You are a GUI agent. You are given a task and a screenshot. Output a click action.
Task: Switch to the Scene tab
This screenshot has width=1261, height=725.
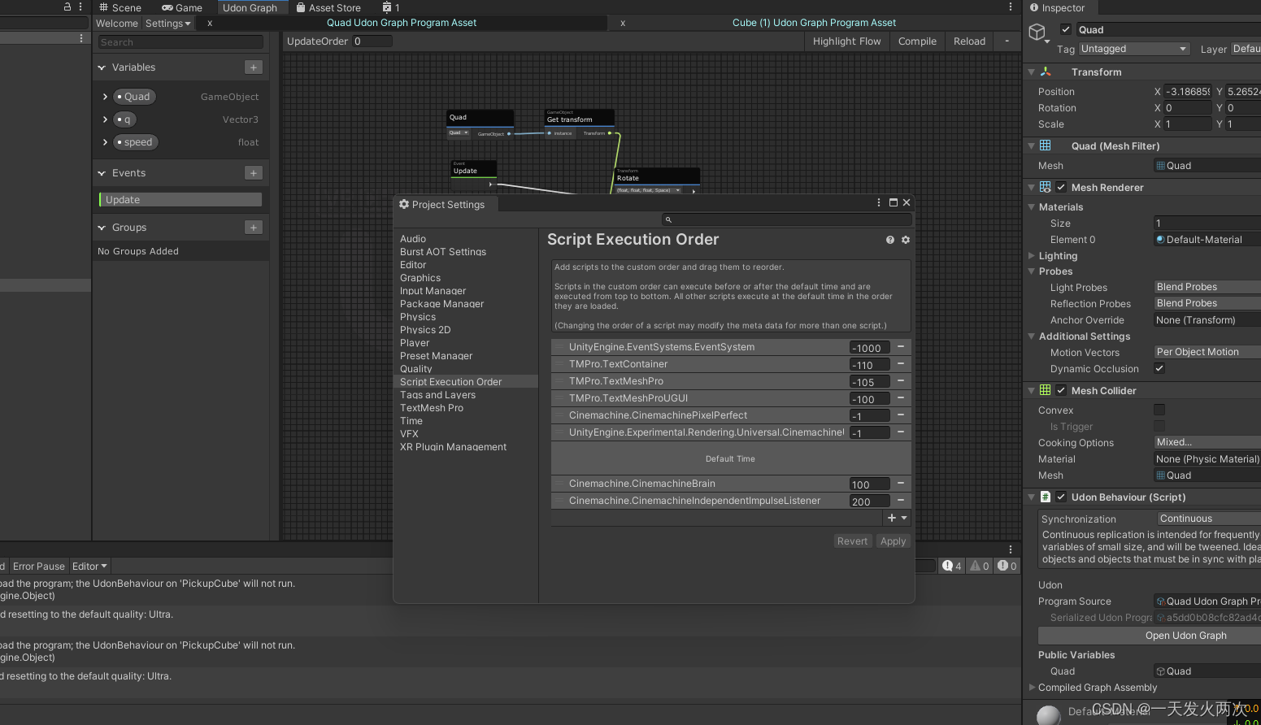pos(120,7)
